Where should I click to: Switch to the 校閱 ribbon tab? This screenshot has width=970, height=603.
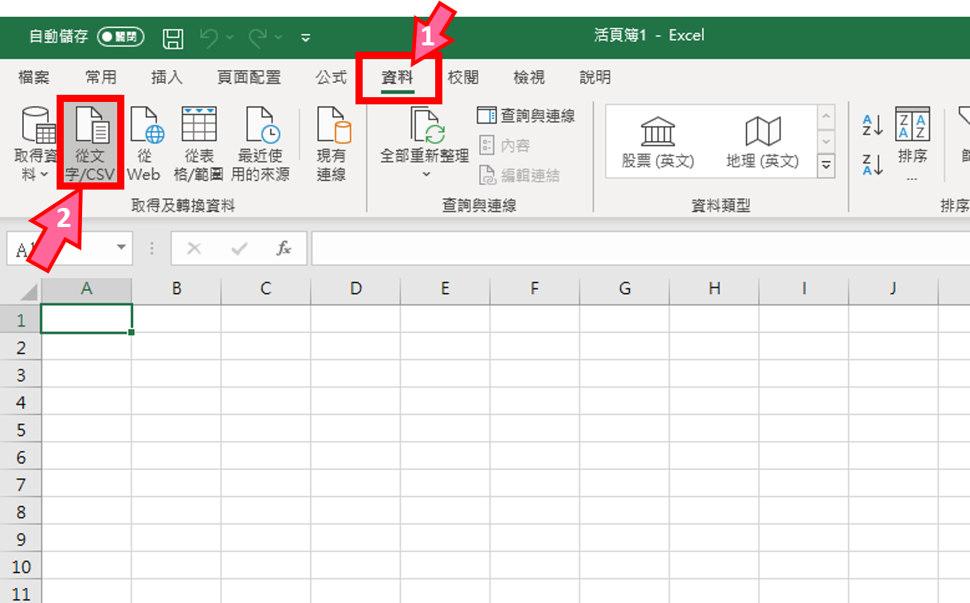[464, 77]
